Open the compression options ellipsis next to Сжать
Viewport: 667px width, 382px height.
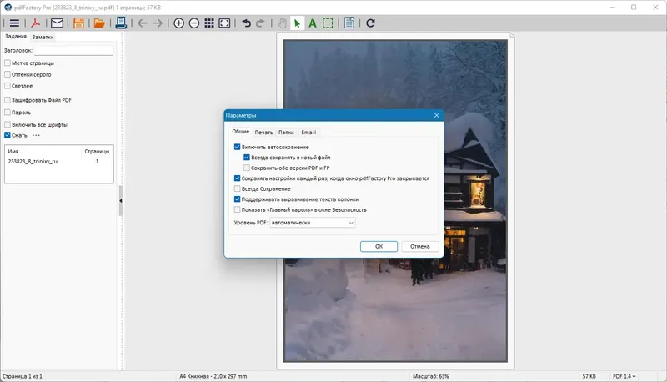[x=36, y=135]
